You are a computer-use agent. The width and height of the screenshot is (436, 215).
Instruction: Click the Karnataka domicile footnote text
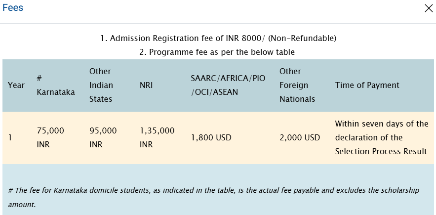[x=213, y=190]
